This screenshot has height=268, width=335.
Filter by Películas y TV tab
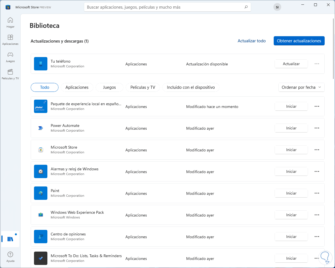(143, 87)
